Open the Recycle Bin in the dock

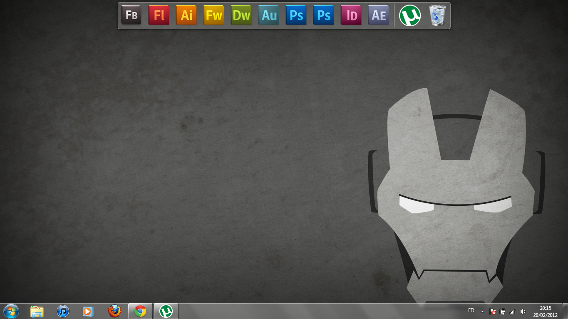click(x=437, y=15)
